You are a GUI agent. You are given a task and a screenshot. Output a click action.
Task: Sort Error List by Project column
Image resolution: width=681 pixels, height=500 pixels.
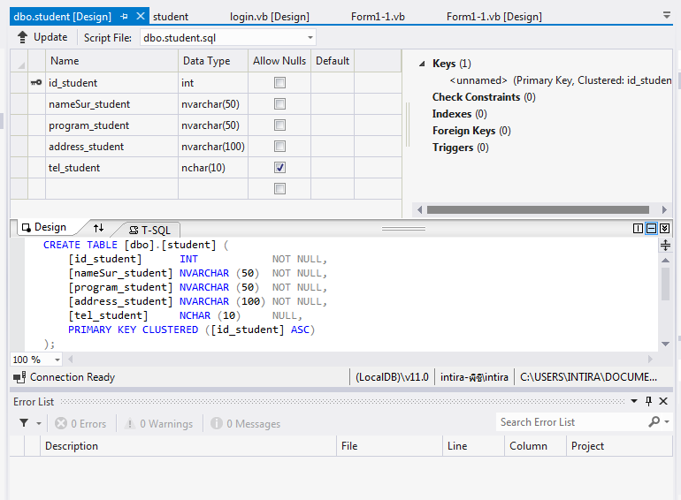pyautogui.click(x=619, y=446)
